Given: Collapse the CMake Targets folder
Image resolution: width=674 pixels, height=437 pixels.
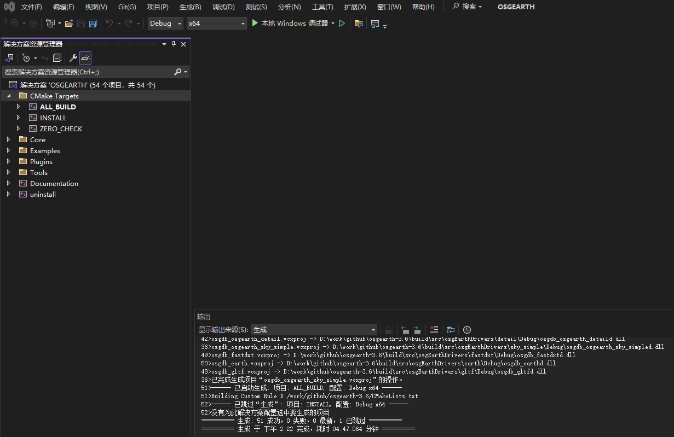Looking at the screenshot, I should pyautogui.click(x=8, y=96).
